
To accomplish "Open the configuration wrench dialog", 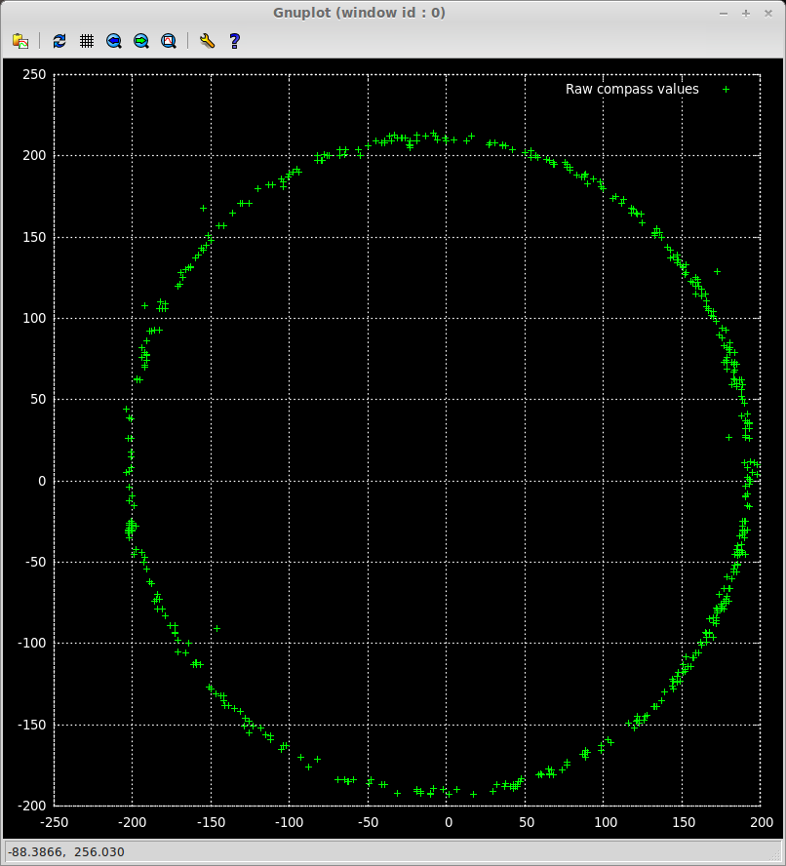I will tap(206, 41).
